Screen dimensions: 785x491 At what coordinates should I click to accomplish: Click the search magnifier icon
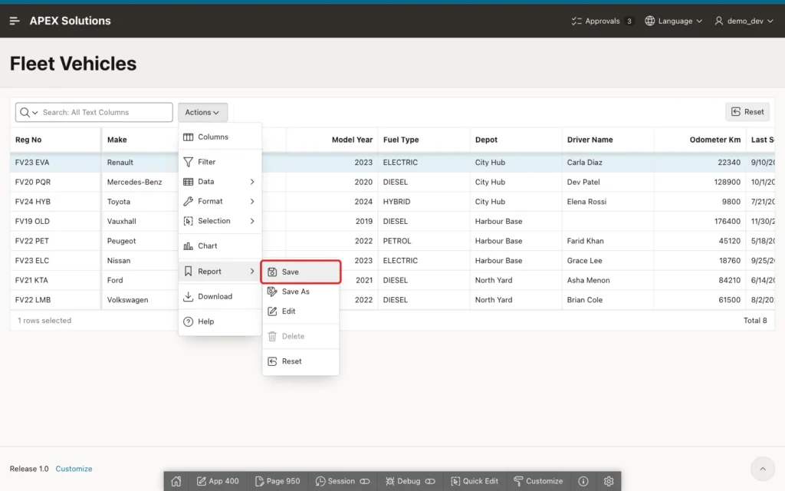click(x=25, y=112)
